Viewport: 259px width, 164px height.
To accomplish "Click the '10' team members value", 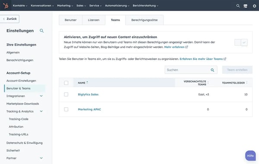I will tap(246, 95).
